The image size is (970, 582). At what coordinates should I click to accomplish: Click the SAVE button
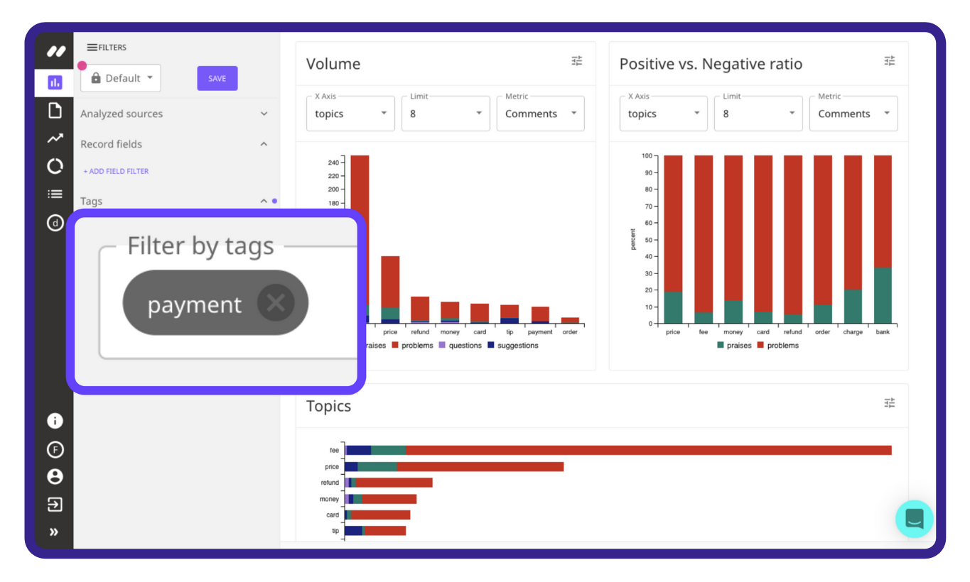point(217,78)
